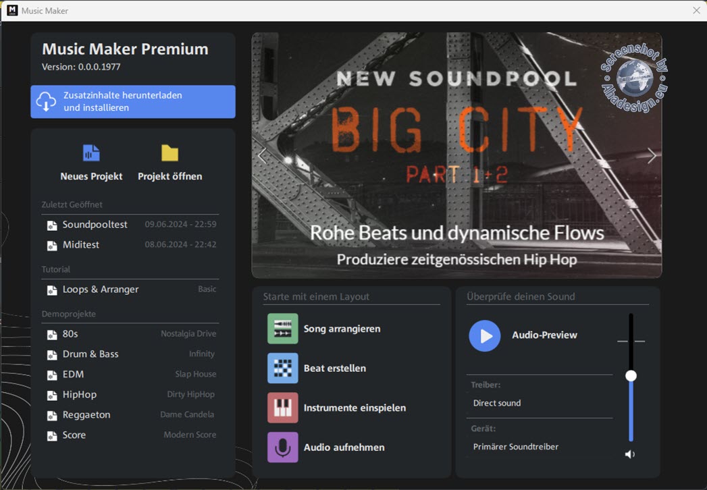707x490 pixels.
Task: Open recent project Miditest
Action: 132,245
